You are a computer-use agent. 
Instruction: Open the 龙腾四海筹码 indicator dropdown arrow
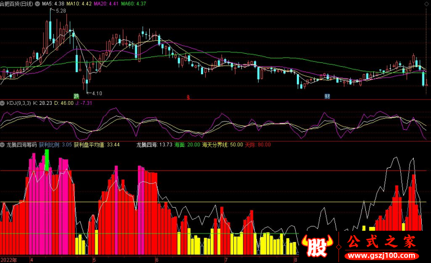(3, 145)
